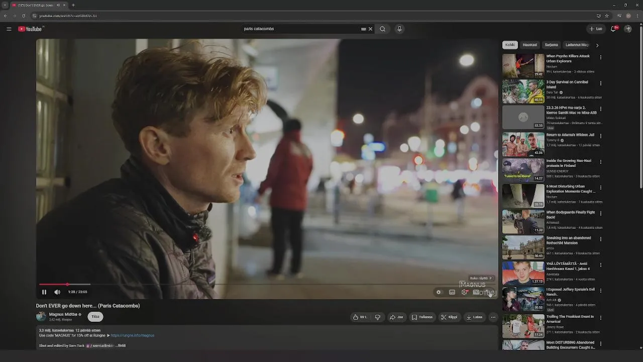Open options for When Bodyguards Finally Fight Back

coord(601,213)
